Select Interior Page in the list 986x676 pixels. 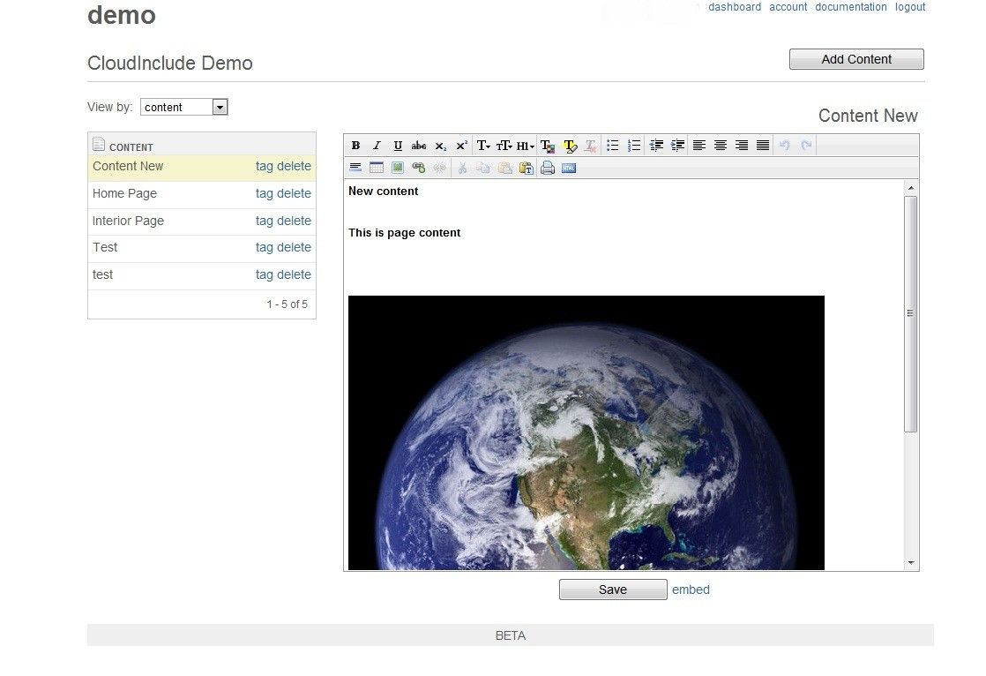pos(128,221)
